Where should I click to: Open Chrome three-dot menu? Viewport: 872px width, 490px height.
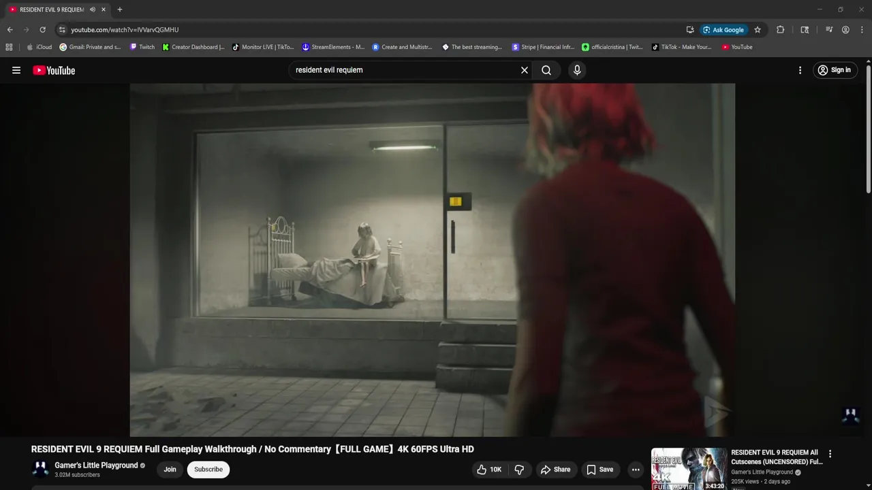pos(862,30)
